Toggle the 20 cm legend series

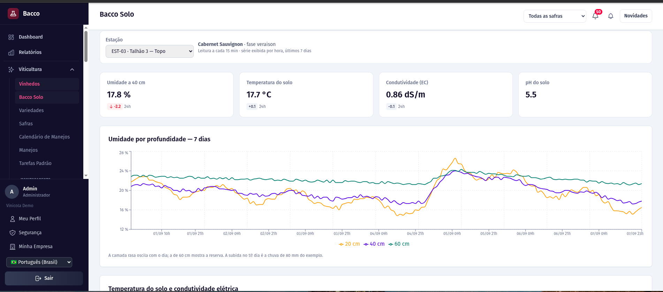[349, 244]
